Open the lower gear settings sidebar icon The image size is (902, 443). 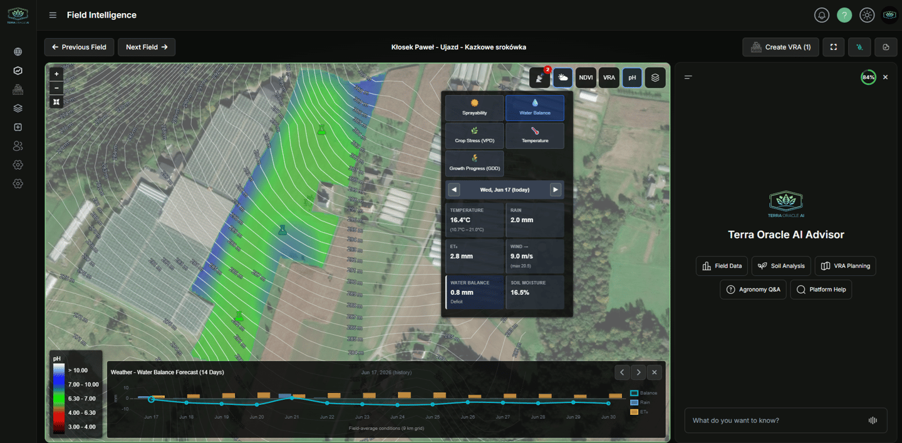click(18, 183)
